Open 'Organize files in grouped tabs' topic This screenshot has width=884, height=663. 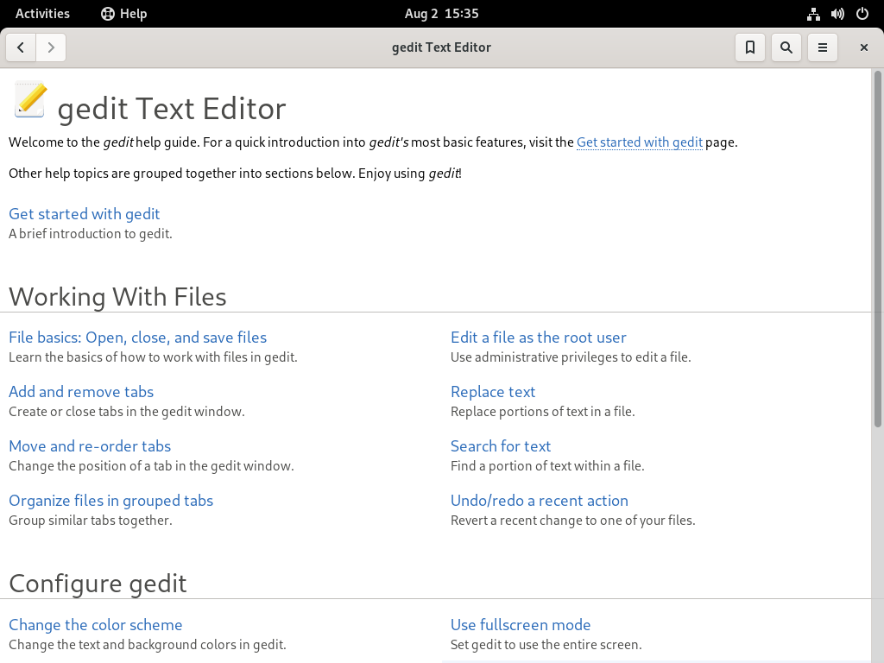(x=111, y=501)
